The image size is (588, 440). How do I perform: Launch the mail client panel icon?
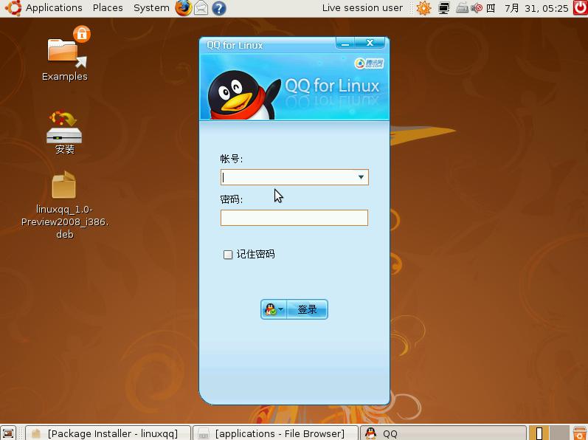point(201,8)
